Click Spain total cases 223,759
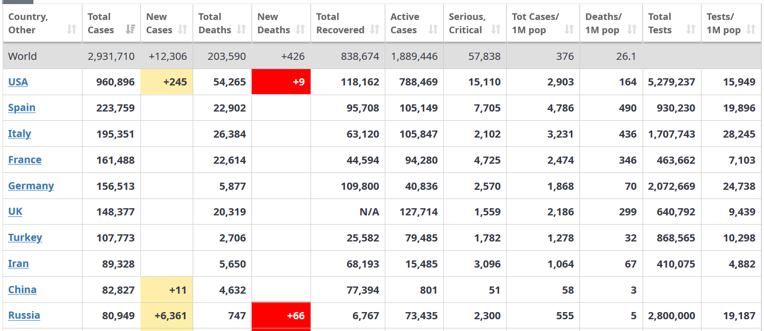The width and height of the screenshot is (764, 331). click(115, 108)
